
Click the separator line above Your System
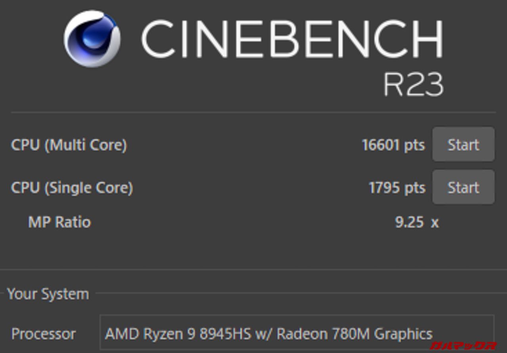click(x=253, y=270)
